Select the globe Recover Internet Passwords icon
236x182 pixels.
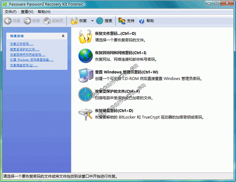[x=85, y=56]
